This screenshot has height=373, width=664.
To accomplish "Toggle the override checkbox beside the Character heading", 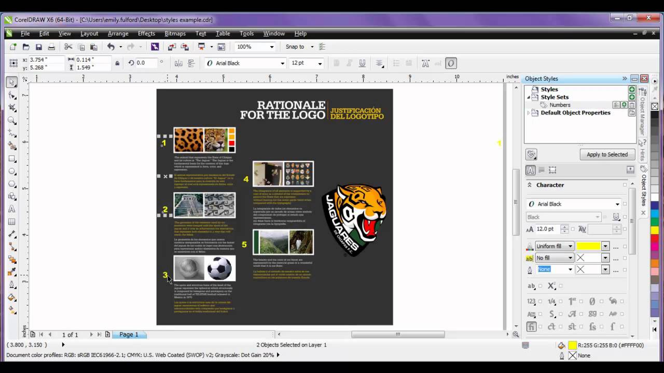I will (625, 185).
